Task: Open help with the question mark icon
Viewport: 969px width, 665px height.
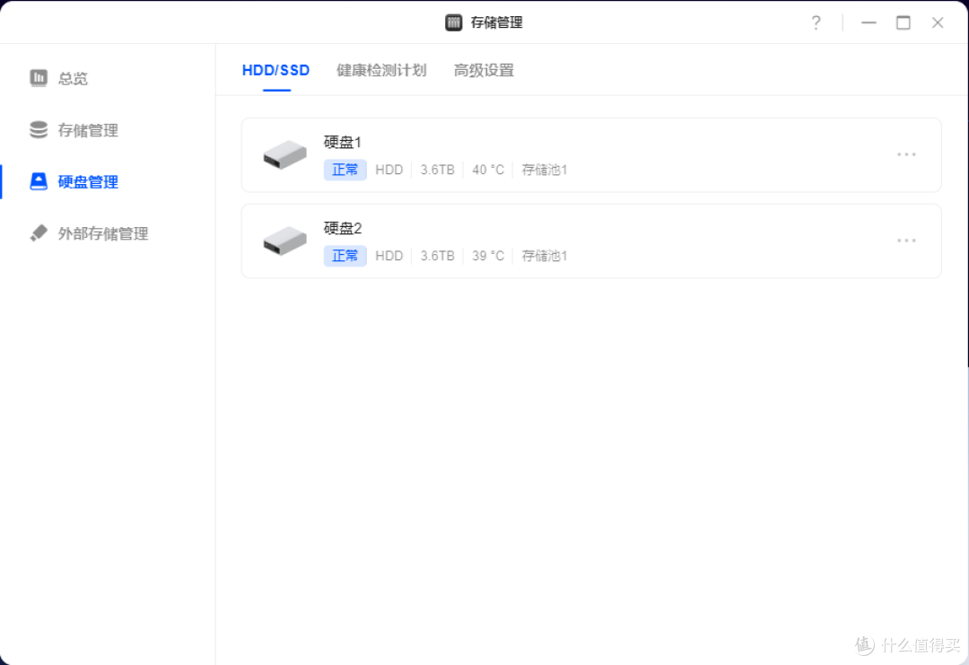Action: click(816, 22)
